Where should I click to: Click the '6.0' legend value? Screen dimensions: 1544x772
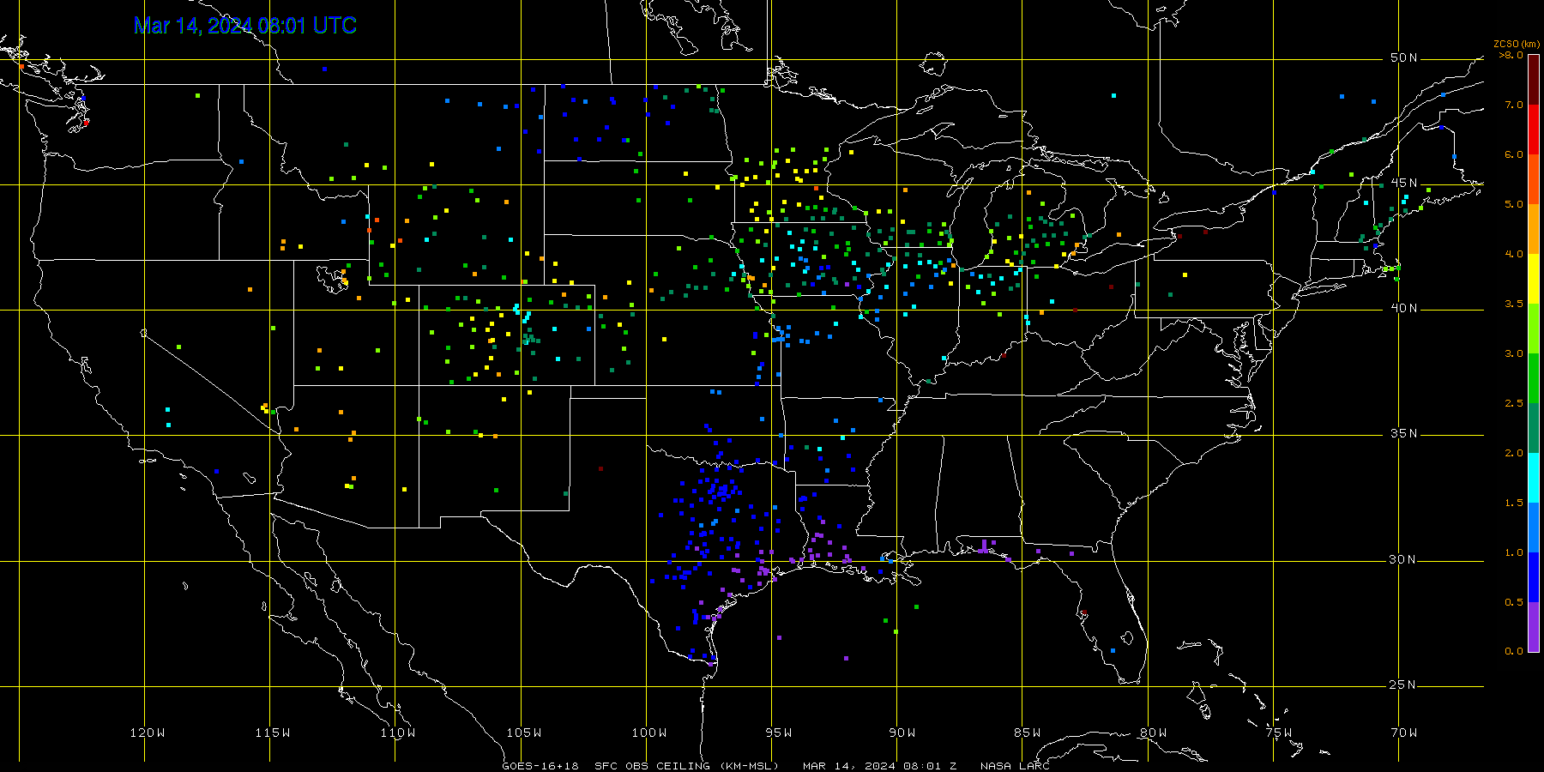[x=1514, y=154]
